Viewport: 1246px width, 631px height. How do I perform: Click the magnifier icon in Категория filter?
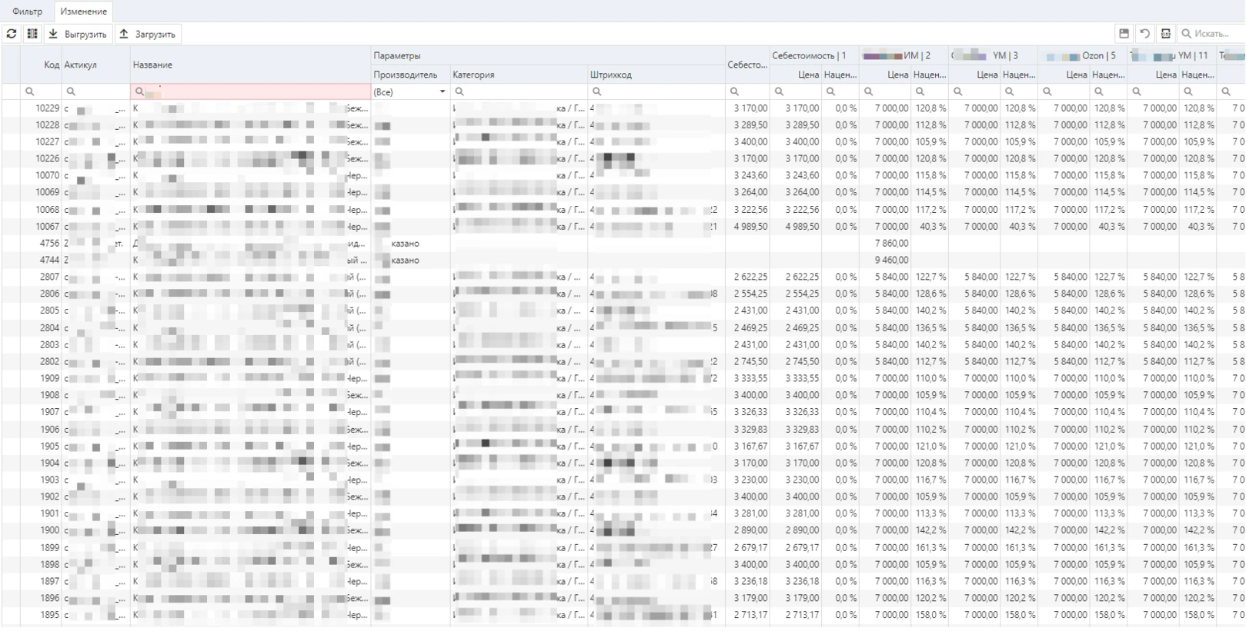click(x=459, y=91)
